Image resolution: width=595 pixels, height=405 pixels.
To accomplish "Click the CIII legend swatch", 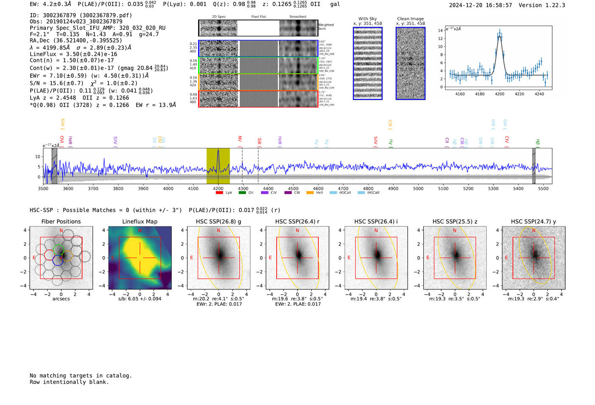I will point(288,193).
